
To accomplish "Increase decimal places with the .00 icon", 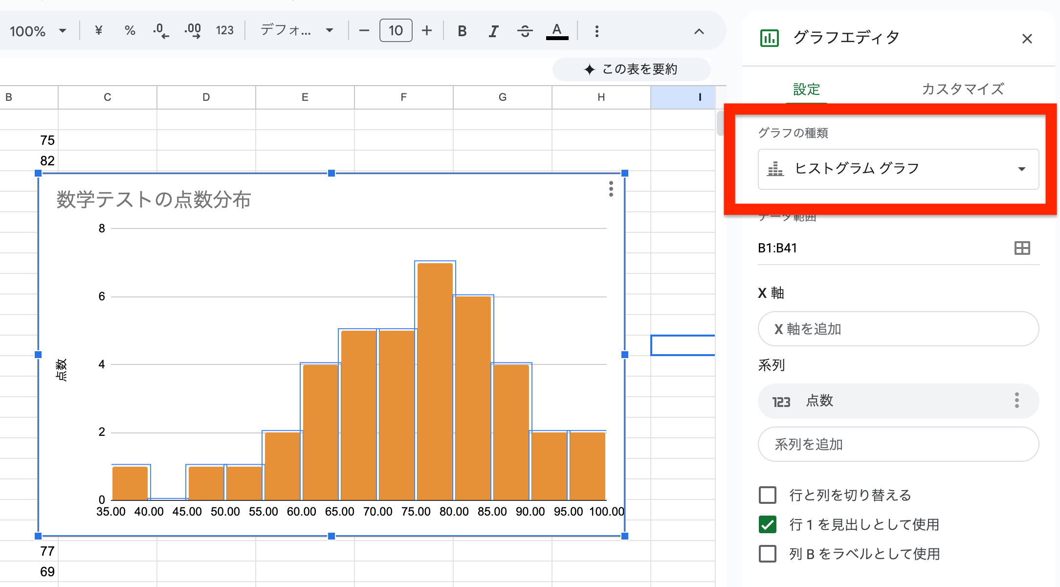I will (193, 30).
